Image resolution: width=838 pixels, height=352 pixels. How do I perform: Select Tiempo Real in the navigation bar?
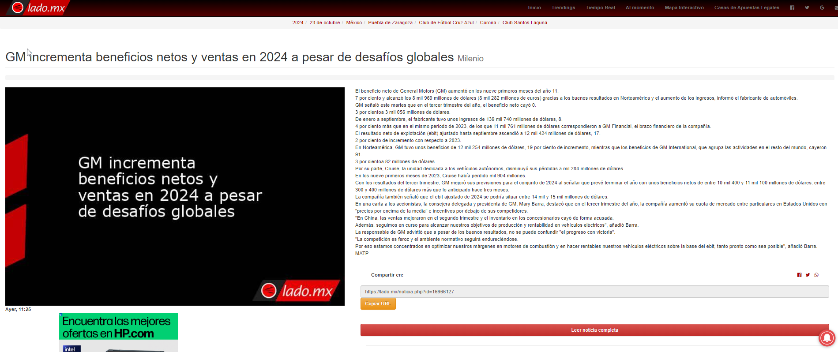tap(600, 7)
